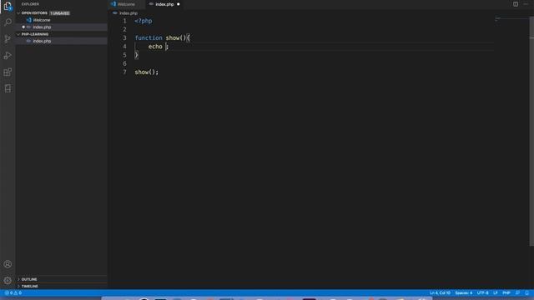The height and width of the screenshot is (300, 534).
Task: Select the index.php editor tab
Action: point(165,4)
